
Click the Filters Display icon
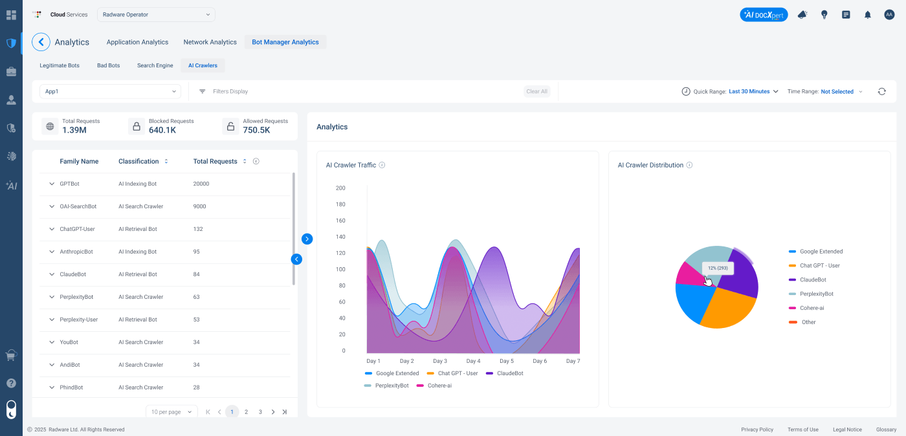click(203, 91)
